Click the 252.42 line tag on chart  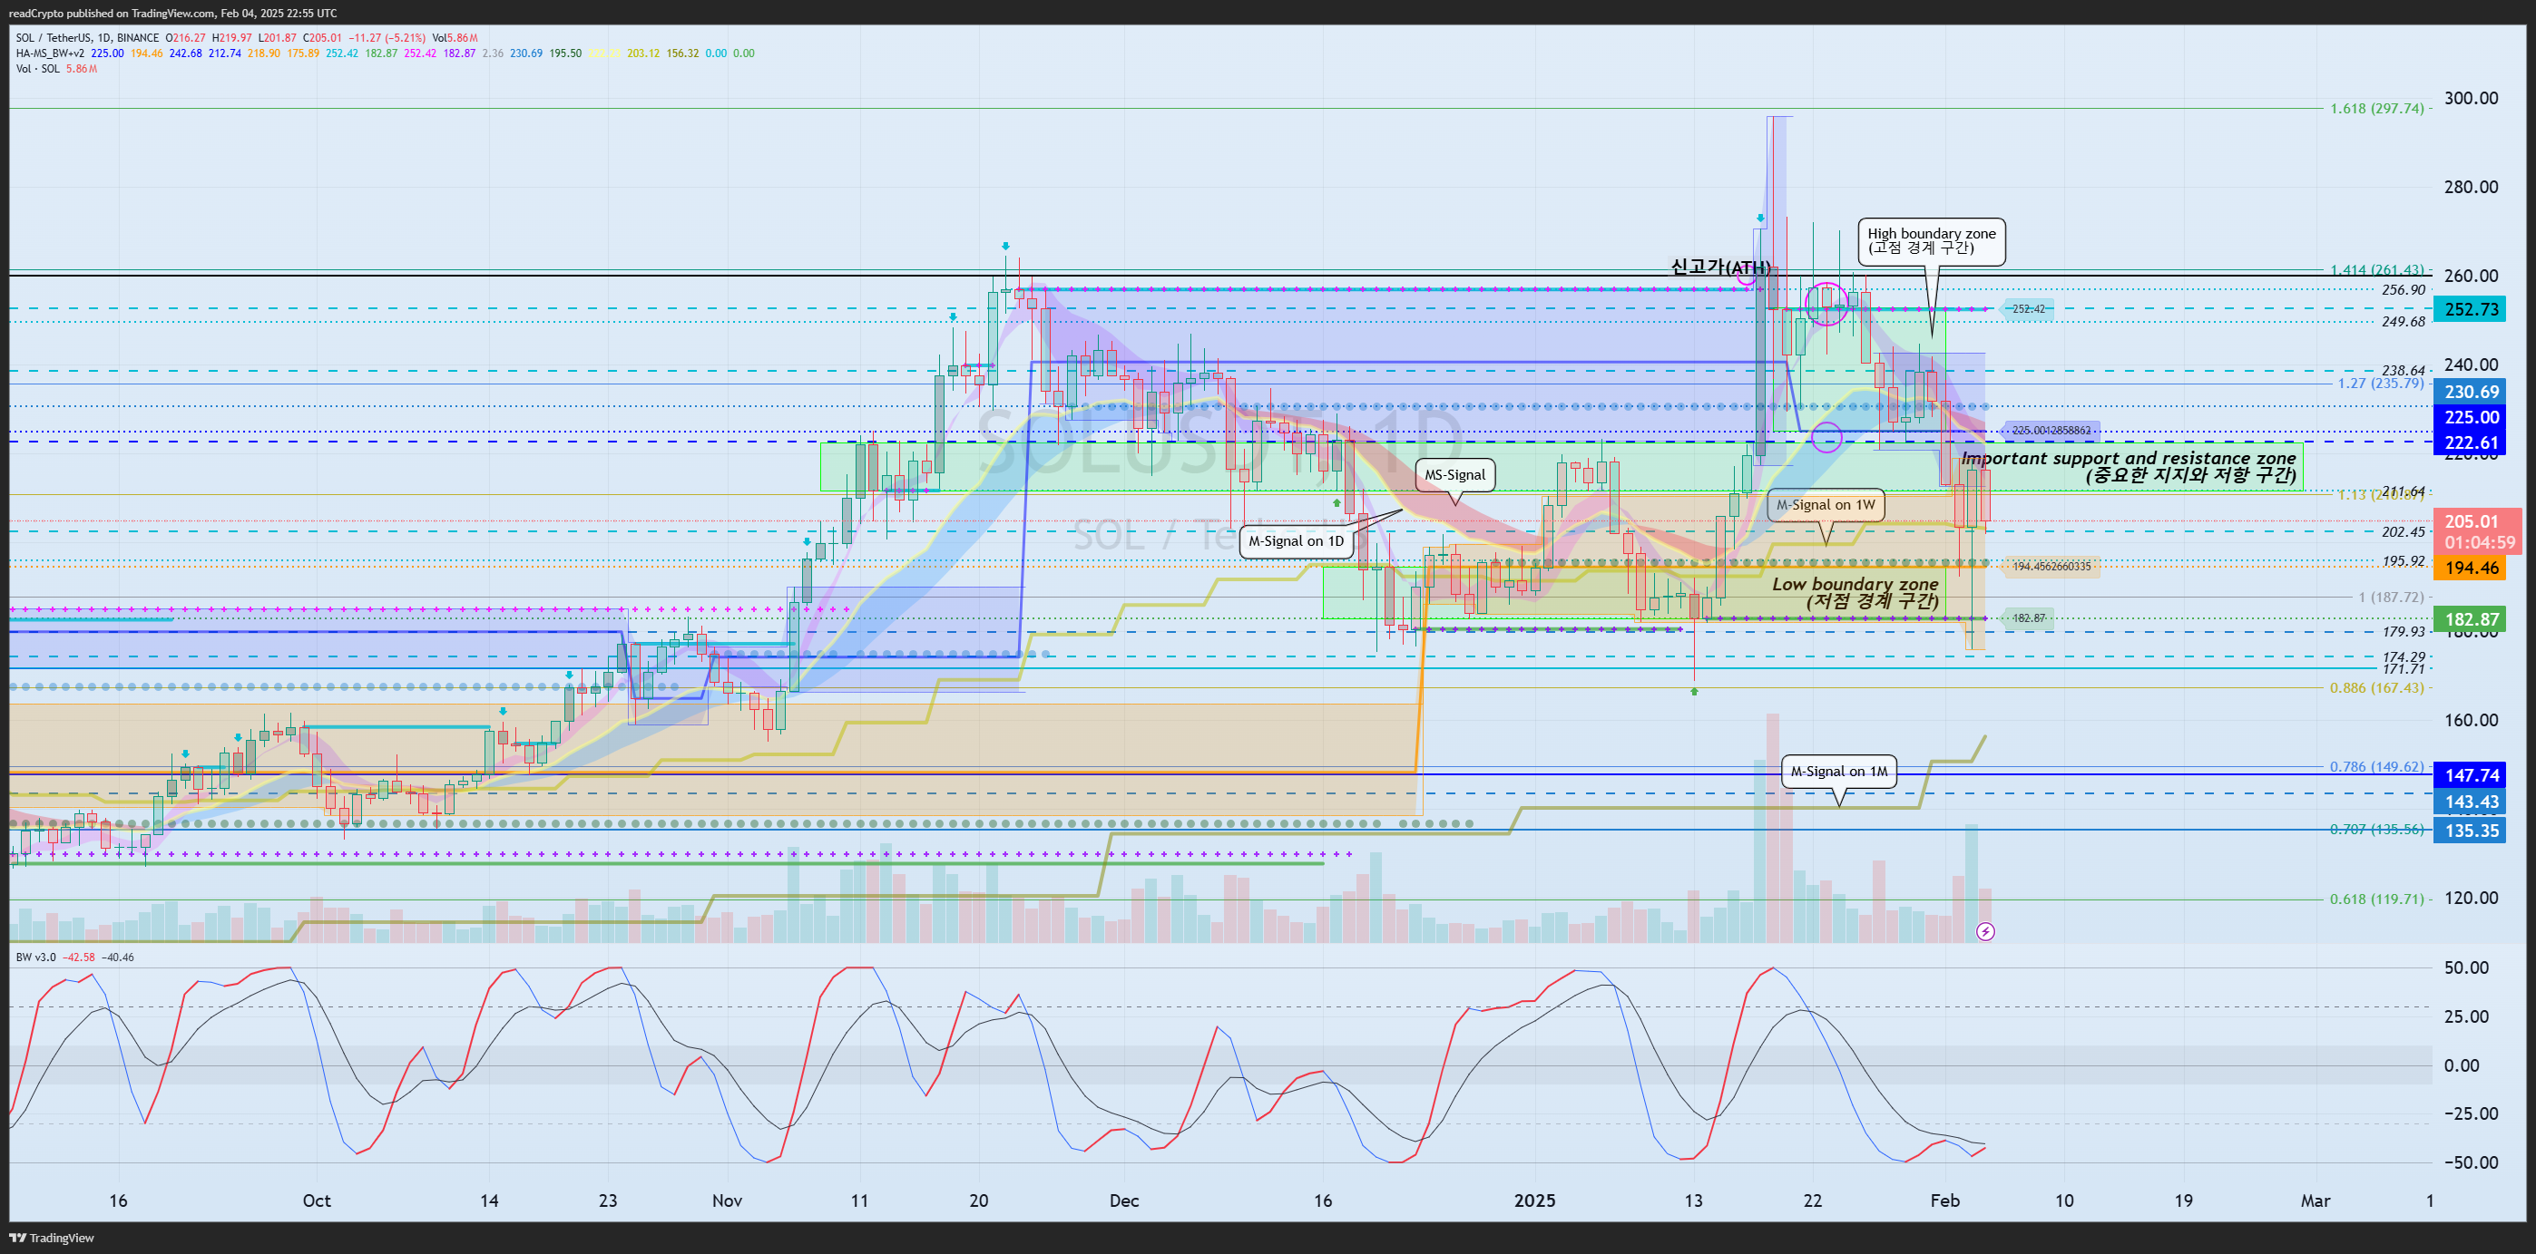[x=2027, y=309]
